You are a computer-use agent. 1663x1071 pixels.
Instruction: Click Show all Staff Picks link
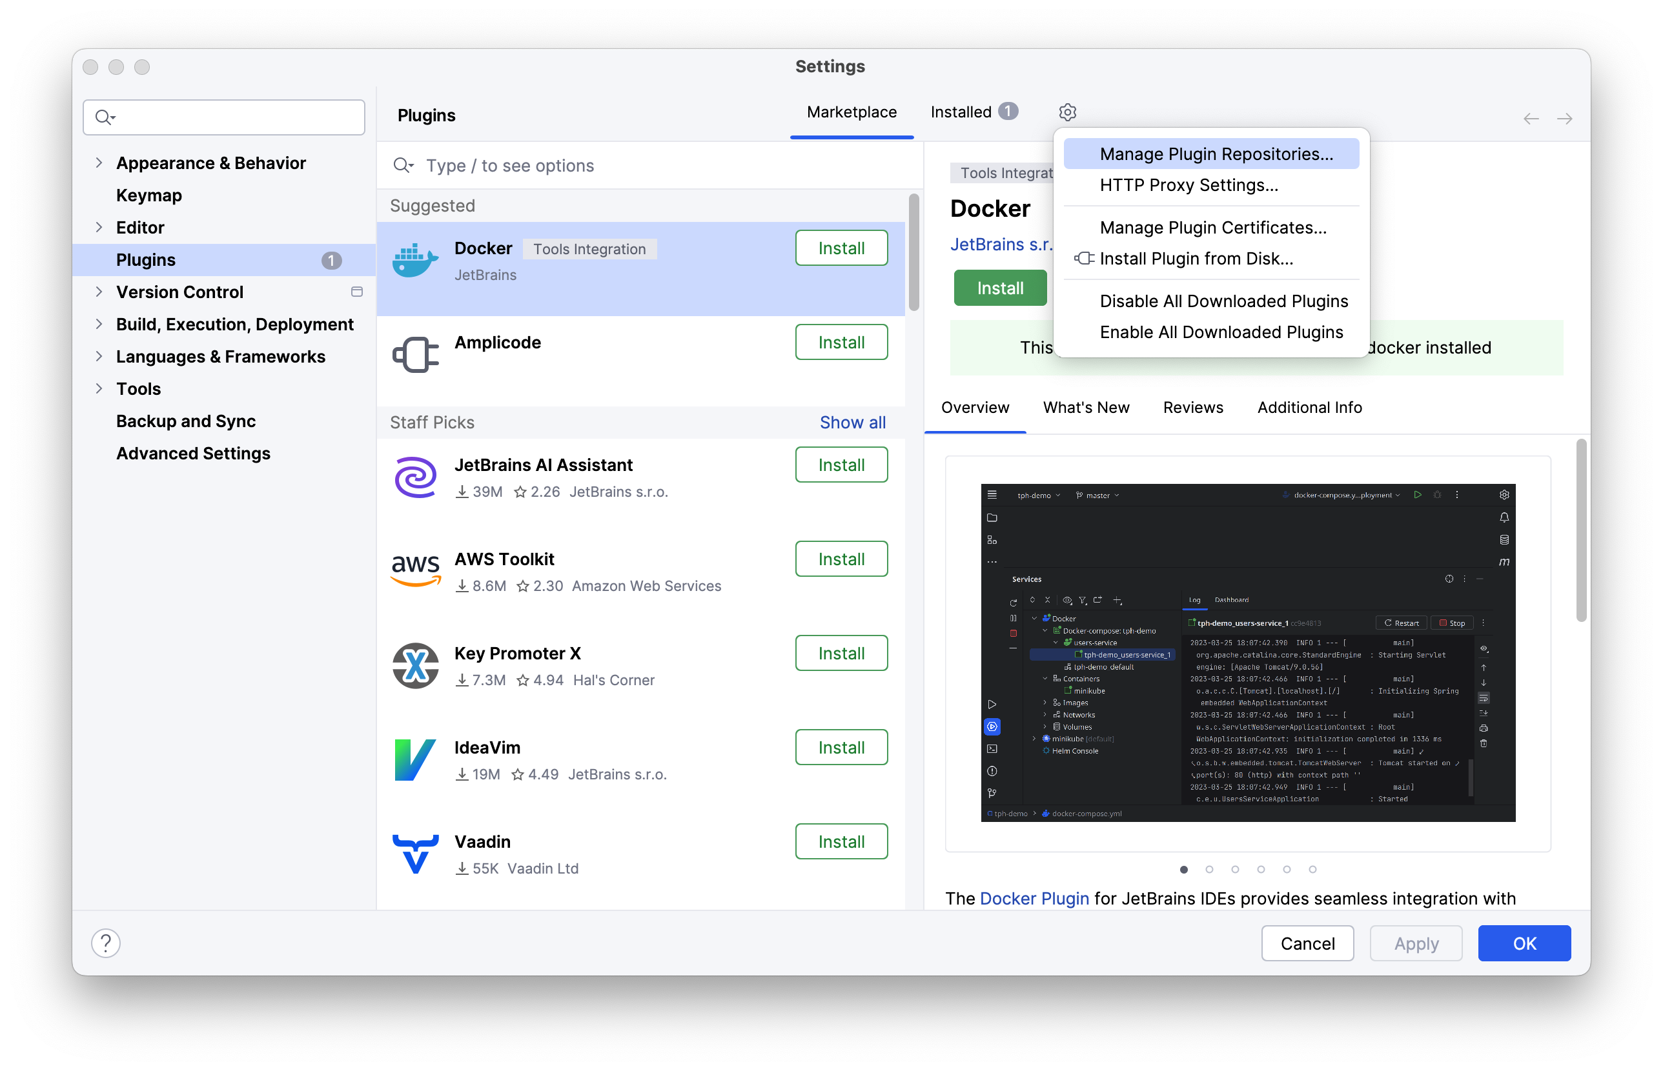pyautogui.click(x=852, y=423)
